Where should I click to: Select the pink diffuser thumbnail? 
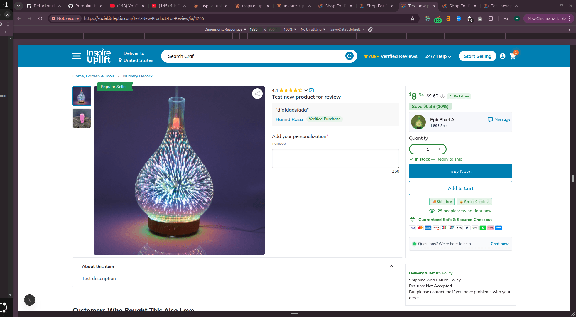(x=82, y=118)
